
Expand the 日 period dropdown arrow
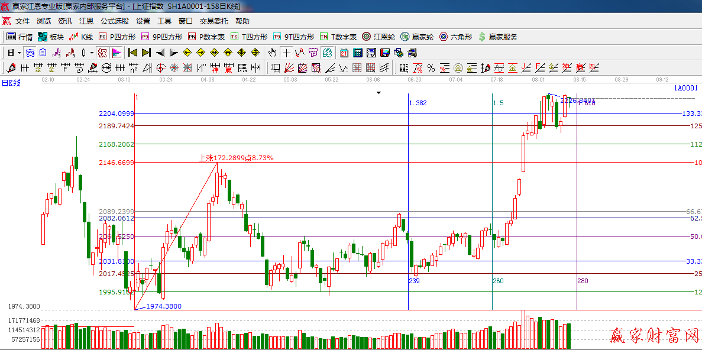pyautogui.click(x=19, y=53)
